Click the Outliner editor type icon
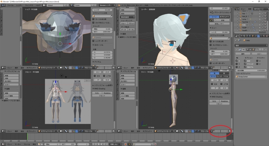Screen dimensions: 269x146 tap(237, 9)
